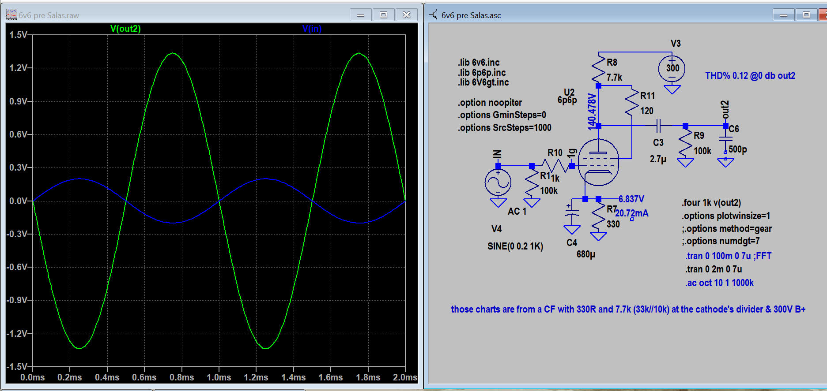Image resolution: width=827 pixels, height=391 pixels.
Task: Click the .lib 6V6gt.inc directive
Action: coord(483,82)
